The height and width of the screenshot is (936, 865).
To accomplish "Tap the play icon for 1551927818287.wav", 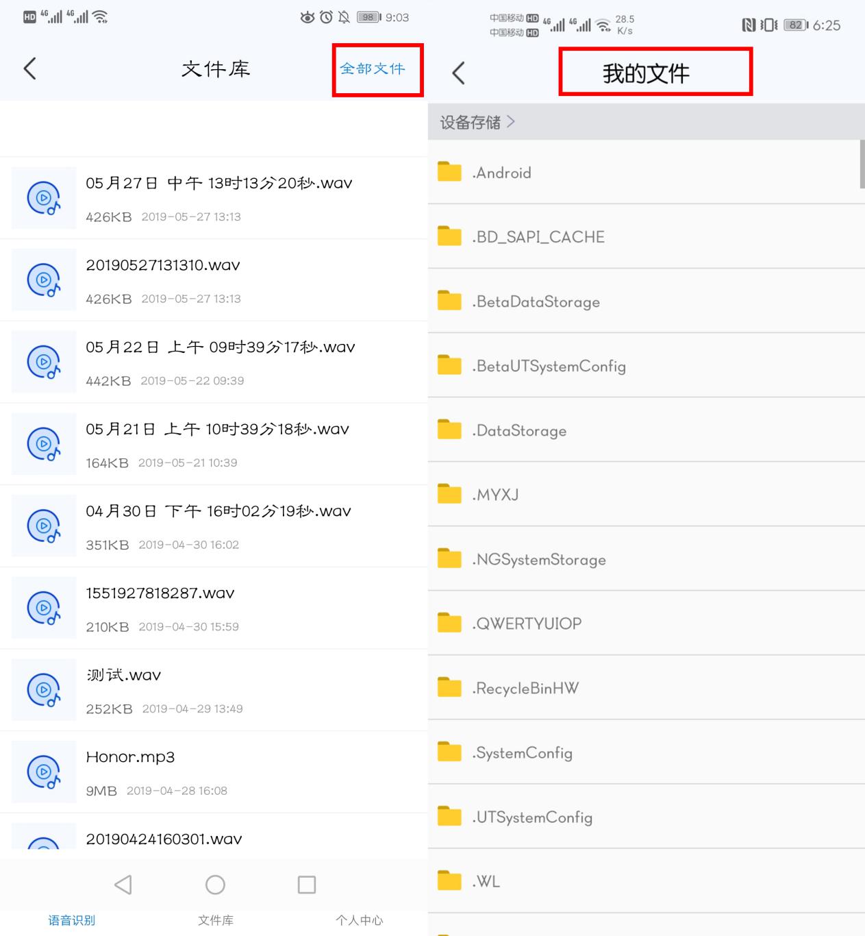I will 43,607.
